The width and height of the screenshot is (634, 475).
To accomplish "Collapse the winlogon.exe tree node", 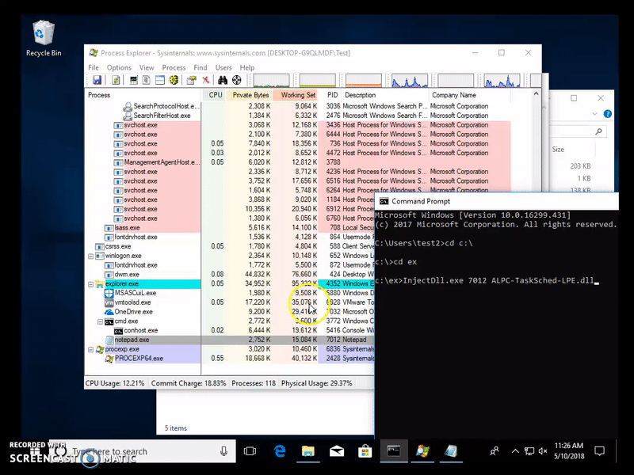I will tap(91, 256).
